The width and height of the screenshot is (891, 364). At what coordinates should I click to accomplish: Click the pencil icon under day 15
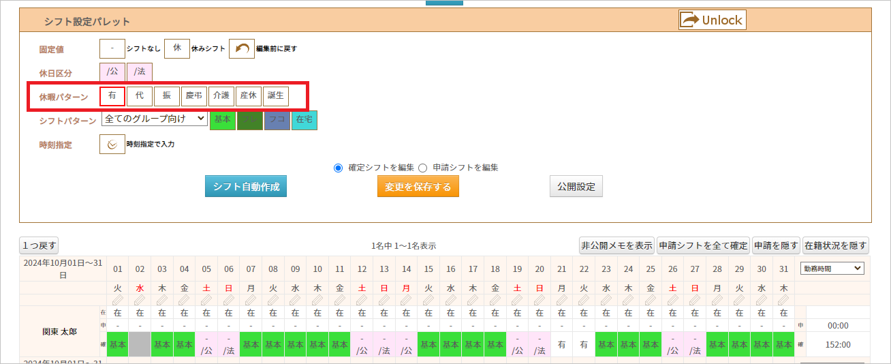428,300
